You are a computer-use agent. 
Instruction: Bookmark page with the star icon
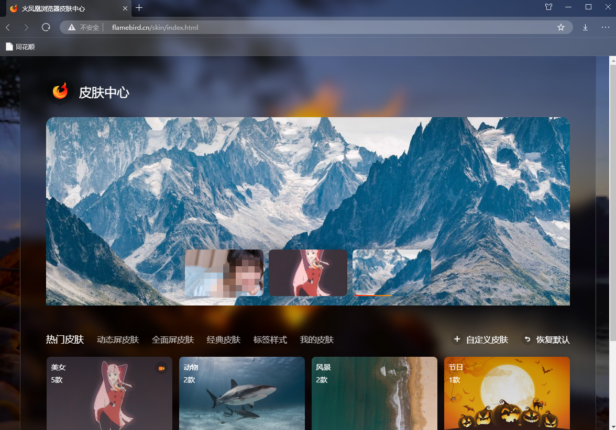click(561, 27)
